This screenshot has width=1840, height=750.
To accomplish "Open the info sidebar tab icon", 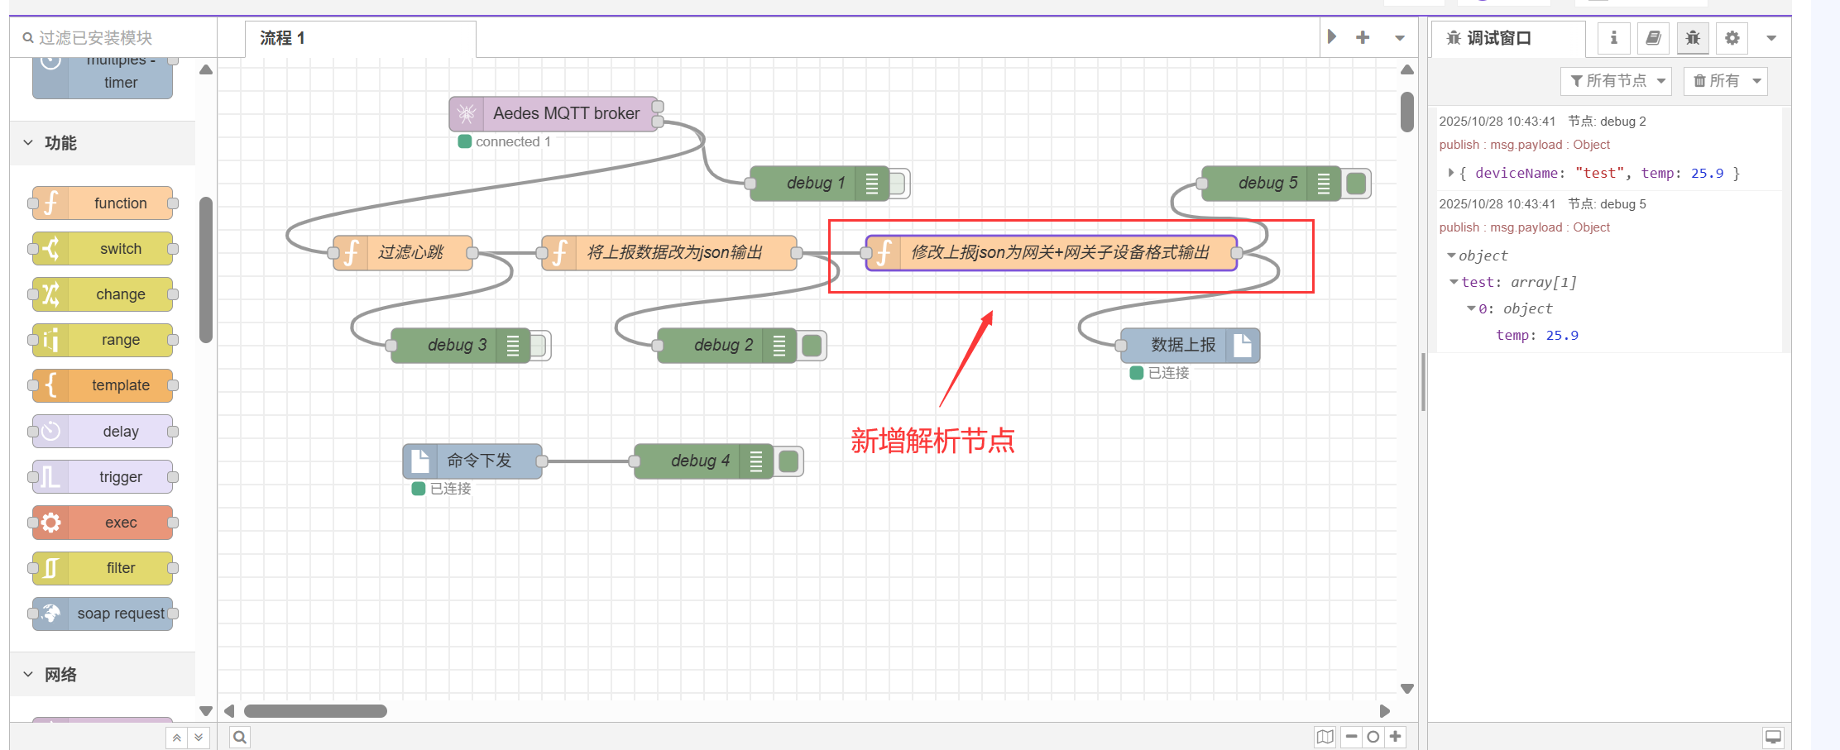I will [1613, 38].
